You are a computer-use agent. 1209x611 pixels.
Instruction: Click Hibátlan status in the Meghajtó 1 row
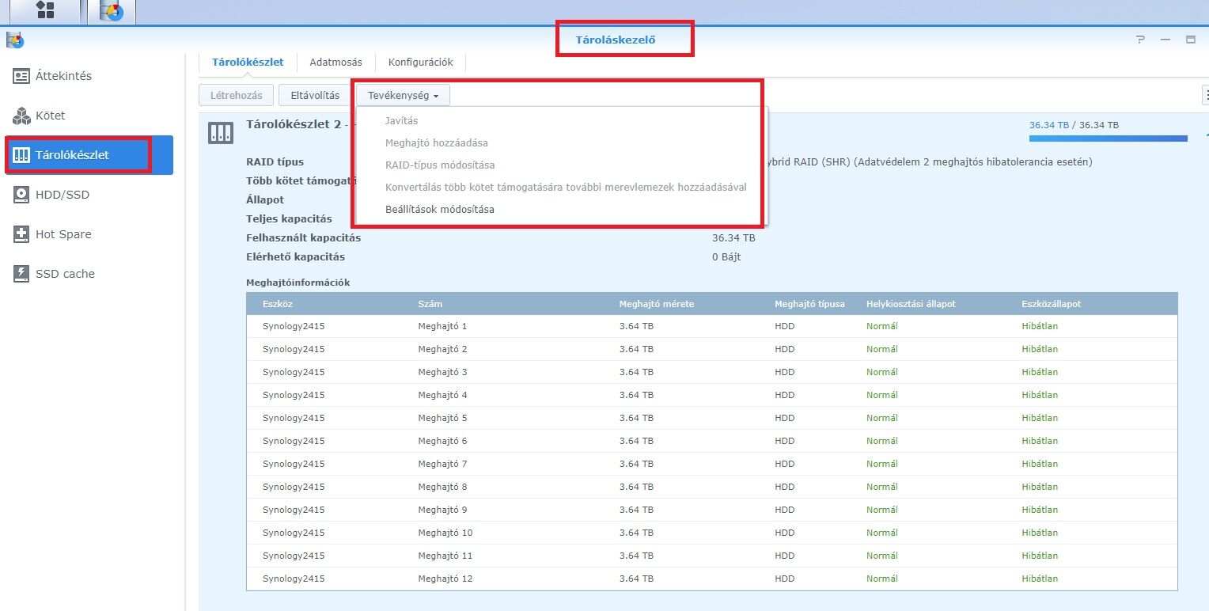[1040, 326]
